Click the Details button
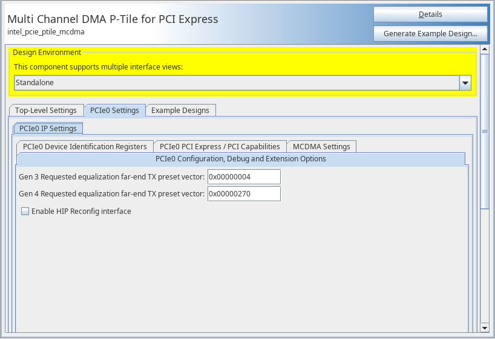This screenshot has height=339, width=495. click(430, 15)
